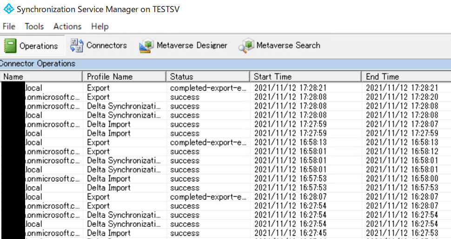Image resolution: width=451 pixels, height=239 pixels.
Task: Select start time 2021/11/12 16:57:53 for the local Delta Import
Action: coord(291,188)
